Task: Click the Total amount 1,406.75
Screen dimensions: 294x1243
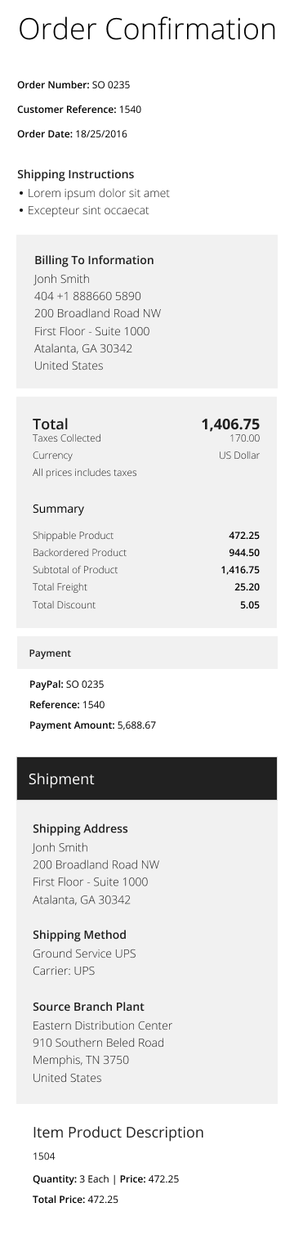Action: point(230,424)
